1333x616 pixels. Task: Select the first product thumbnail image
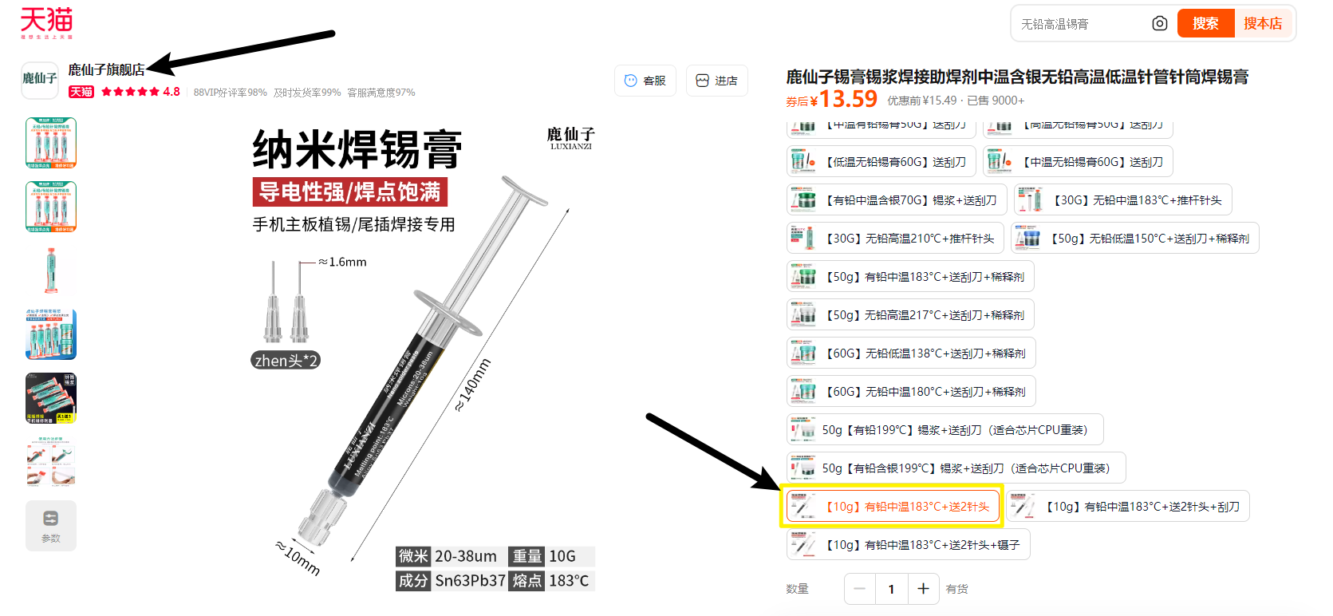coord(51,143)
